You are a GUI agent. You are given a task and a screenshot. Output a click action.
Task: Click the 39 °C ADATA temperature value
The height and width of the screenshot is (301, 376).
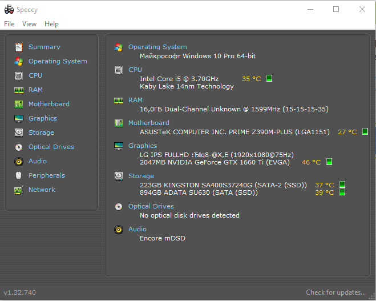coord(325,192)
